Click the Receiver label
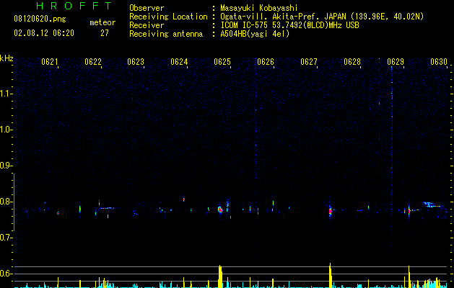Viewport: 454px width, 288px height. (147, 25)
